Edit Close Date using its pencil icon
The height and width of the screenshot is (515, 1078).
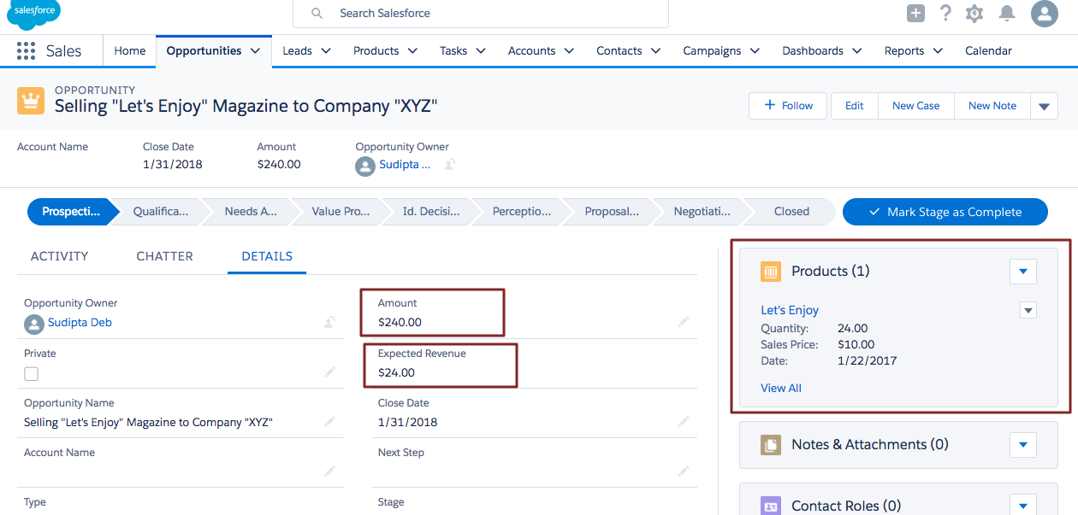coord(684,421)
